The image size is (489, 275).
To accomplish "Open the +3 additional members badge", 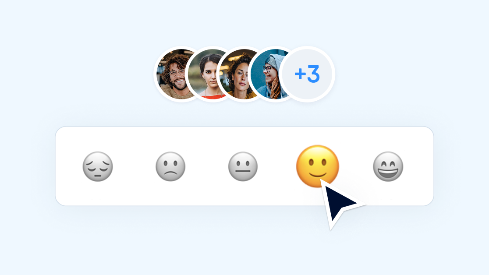I will point(307,74).
